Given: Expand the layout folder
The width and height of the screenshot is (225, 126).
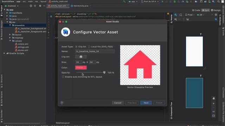Looking at the screenshot, I should pos(10,35).
